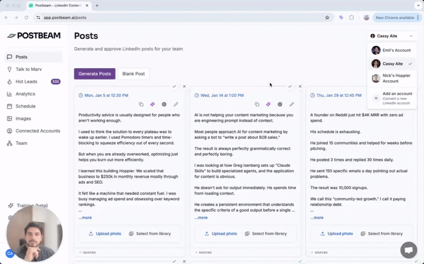Open Chrome extensions puzzle icon
The width and height of the screenshot is (424, 264).
[x=351, y=17]
